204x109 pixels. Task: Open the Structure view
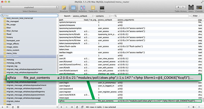coord(64,9)
